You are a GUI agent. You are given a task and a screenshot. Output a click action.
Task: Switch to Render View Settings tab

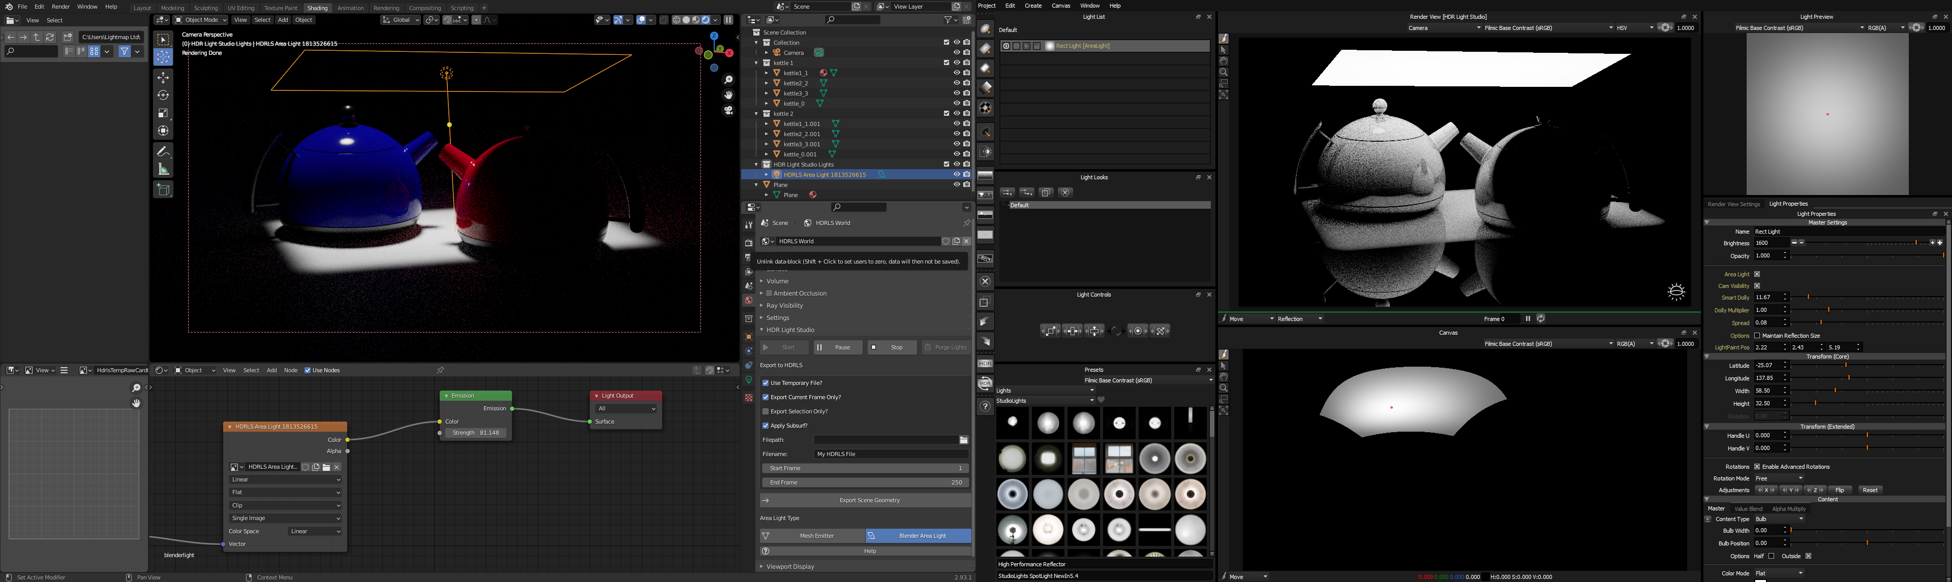(x=1734, y=204)
